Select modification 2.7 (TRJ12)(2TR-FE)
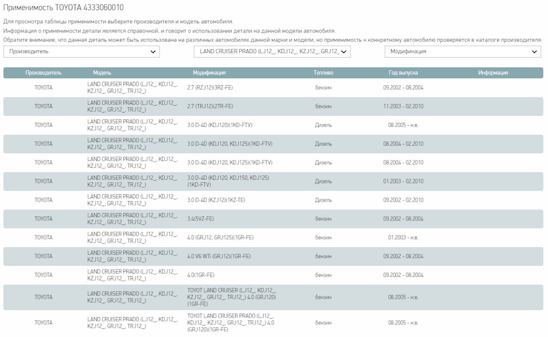 pyautogui.click(x=209, y=106)
